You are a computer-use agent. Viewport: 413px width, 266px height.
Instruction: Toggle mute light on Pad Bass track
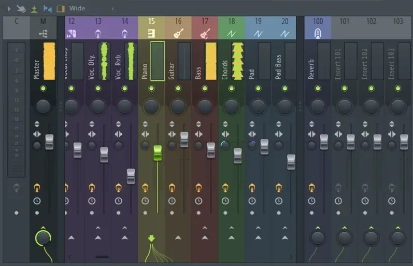coord(284,89)
